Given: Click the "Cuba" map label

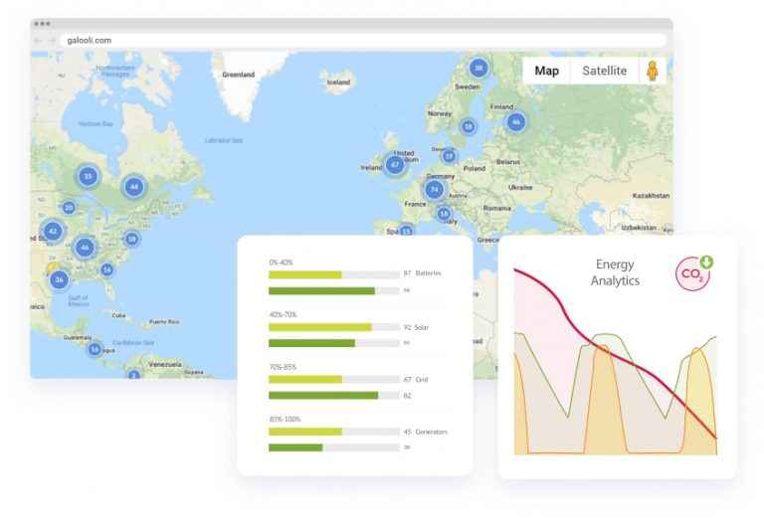Looking at the screenshot, I should [119, 315].
